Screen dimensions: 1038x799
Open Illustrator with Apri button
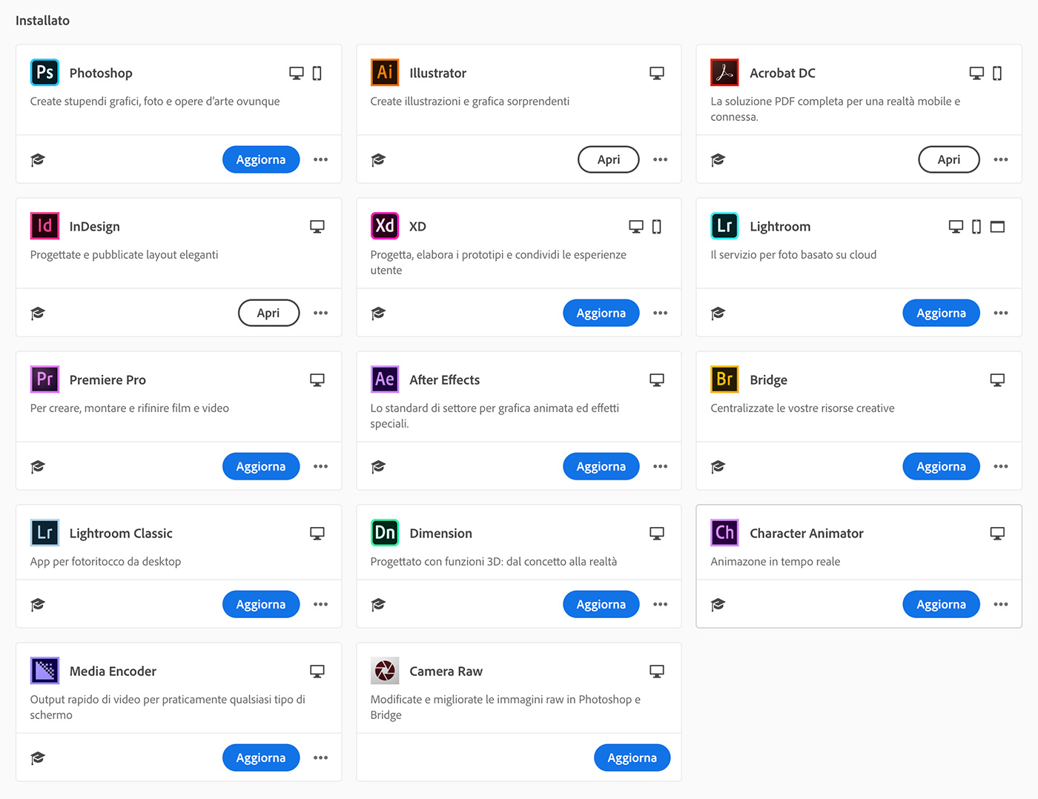[609, 159]
